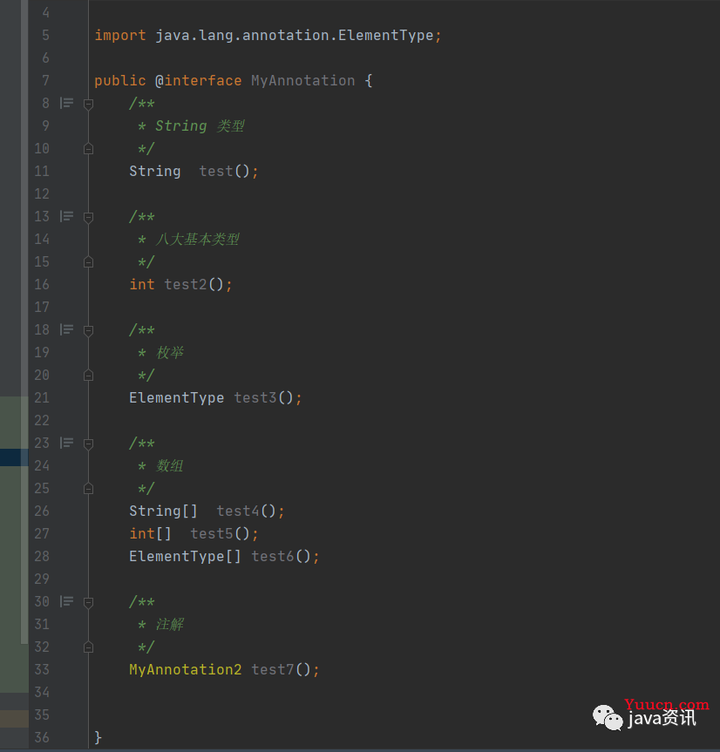Collapse comment fold marker at line 15
The image size is (720, 752).
pos(88,262)
